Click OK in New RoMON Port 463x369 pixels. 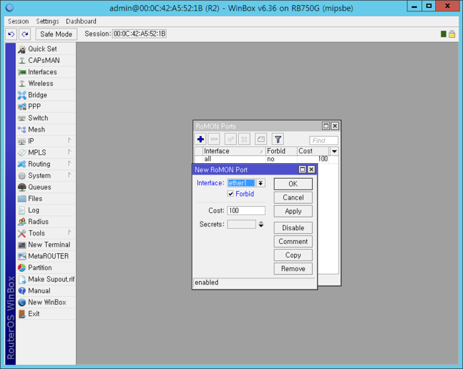[293, 184]
